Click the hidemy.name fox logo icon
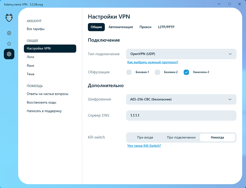The image size is (246, 188). click(9, 18)
